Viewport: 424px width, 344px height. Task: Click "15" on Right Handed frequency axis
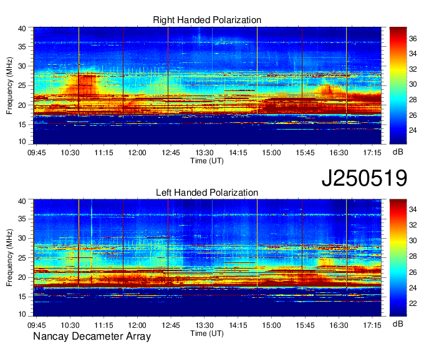pyautogui.click(x=22, y=125)
